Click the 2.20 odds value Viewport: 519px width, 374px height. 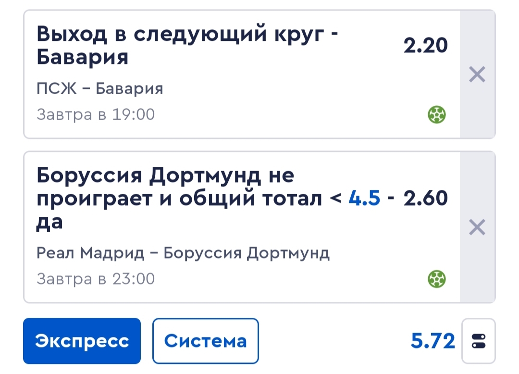click(425, 45)
